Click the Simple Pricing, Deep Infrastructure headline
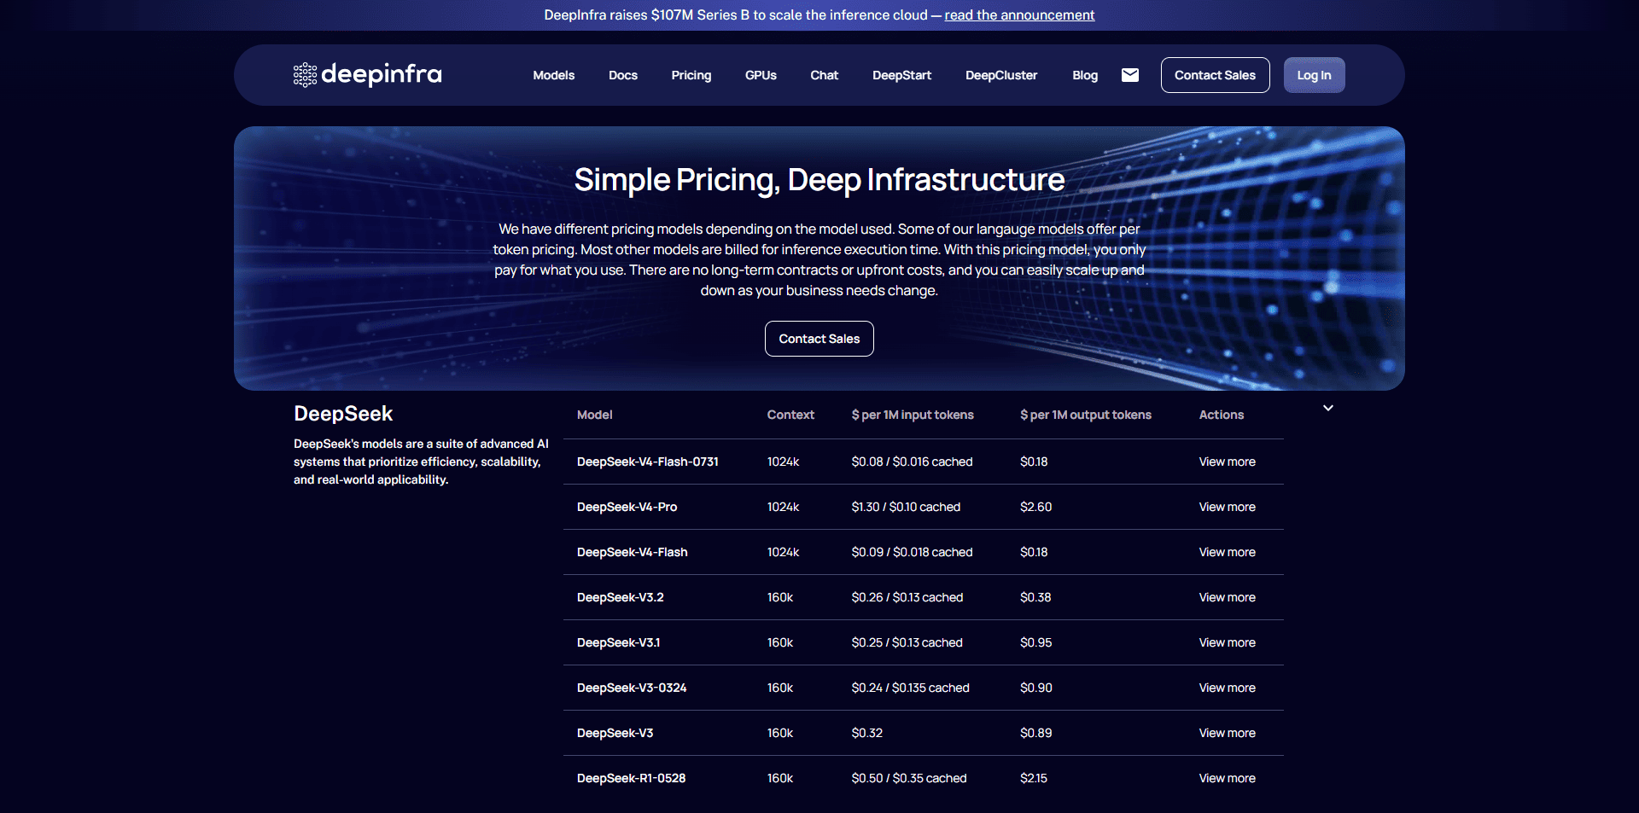The image size is (1639, 813). (819, 180)
